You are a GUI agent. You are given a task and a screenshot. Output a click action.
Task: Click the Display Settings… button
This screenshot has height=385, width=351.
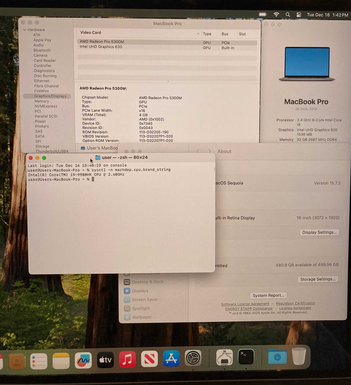tap(319, 232)
